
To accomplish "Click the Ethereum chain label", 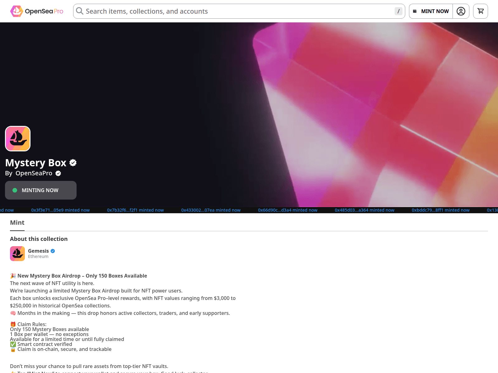I will coord(38,256).
